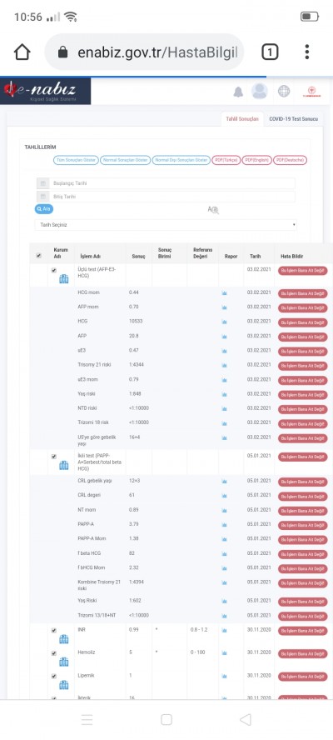Open the user profile avatar
The width and height of the screenshot is (333, 740).
260,91
